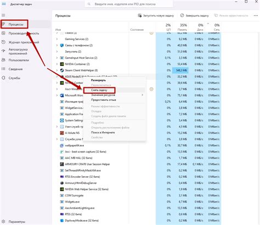Click the COM Surrogate process icon
This screenshot has height=225, width=260.
[62, 195]
